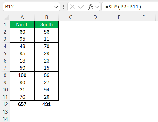Select cell with value 76
Screen dimensions: 158x122
(x=22, y=97)
